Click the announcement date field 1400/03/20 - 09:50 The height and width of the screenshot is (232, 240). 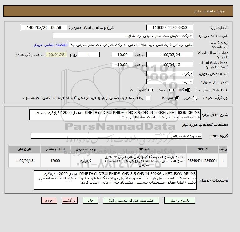click(44, 27)
